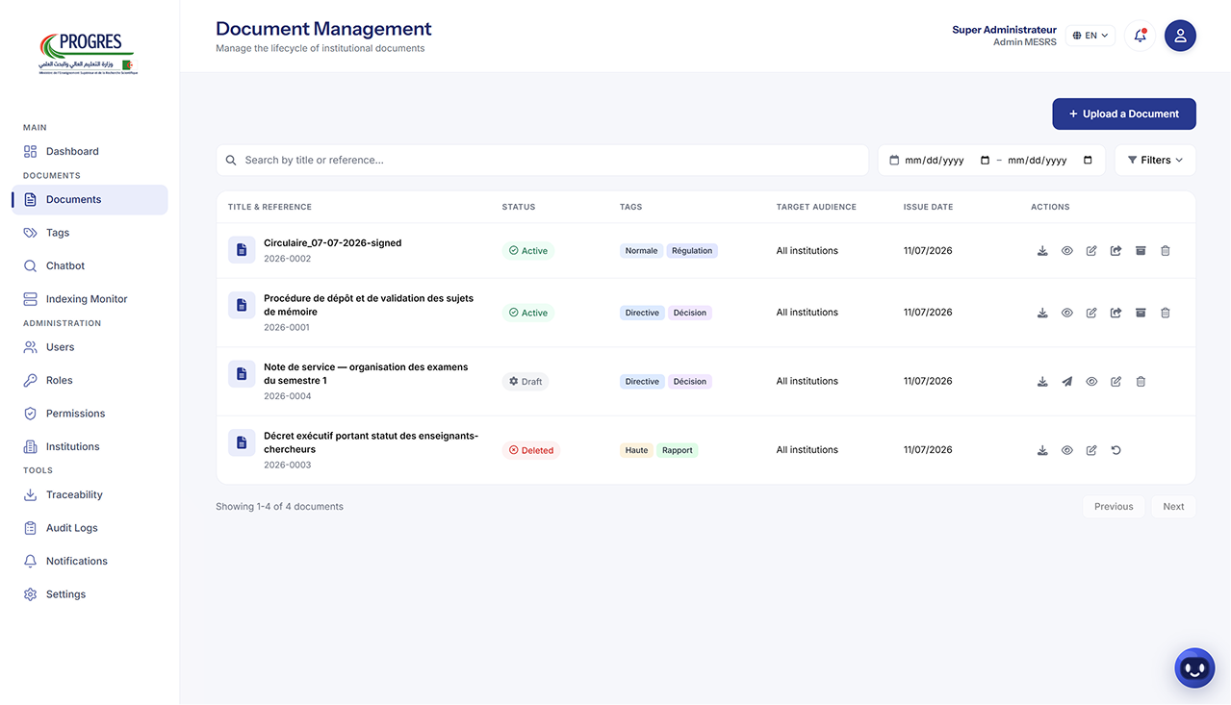The image size is (1231, 705).
Task: Delete the Procédure de dépôt document
Action: 1166,313
